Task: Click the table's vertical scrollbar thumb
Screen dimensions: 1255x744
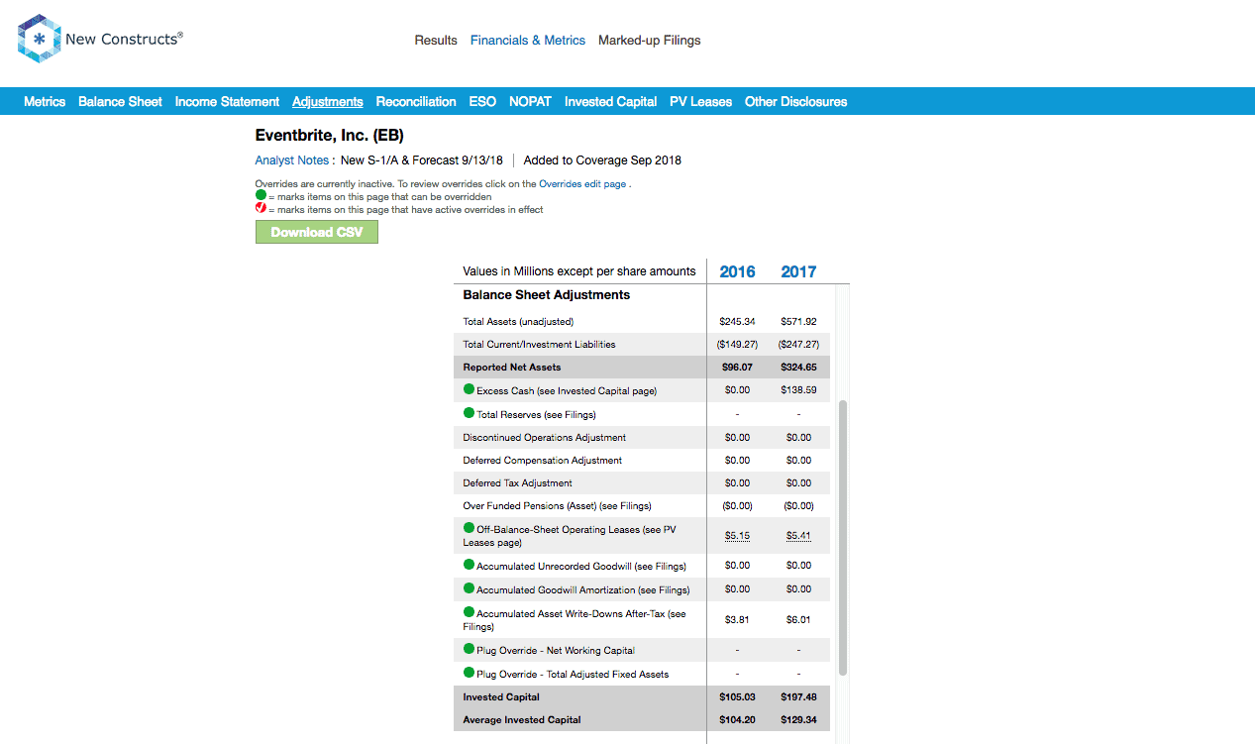Action: point(843,538)
